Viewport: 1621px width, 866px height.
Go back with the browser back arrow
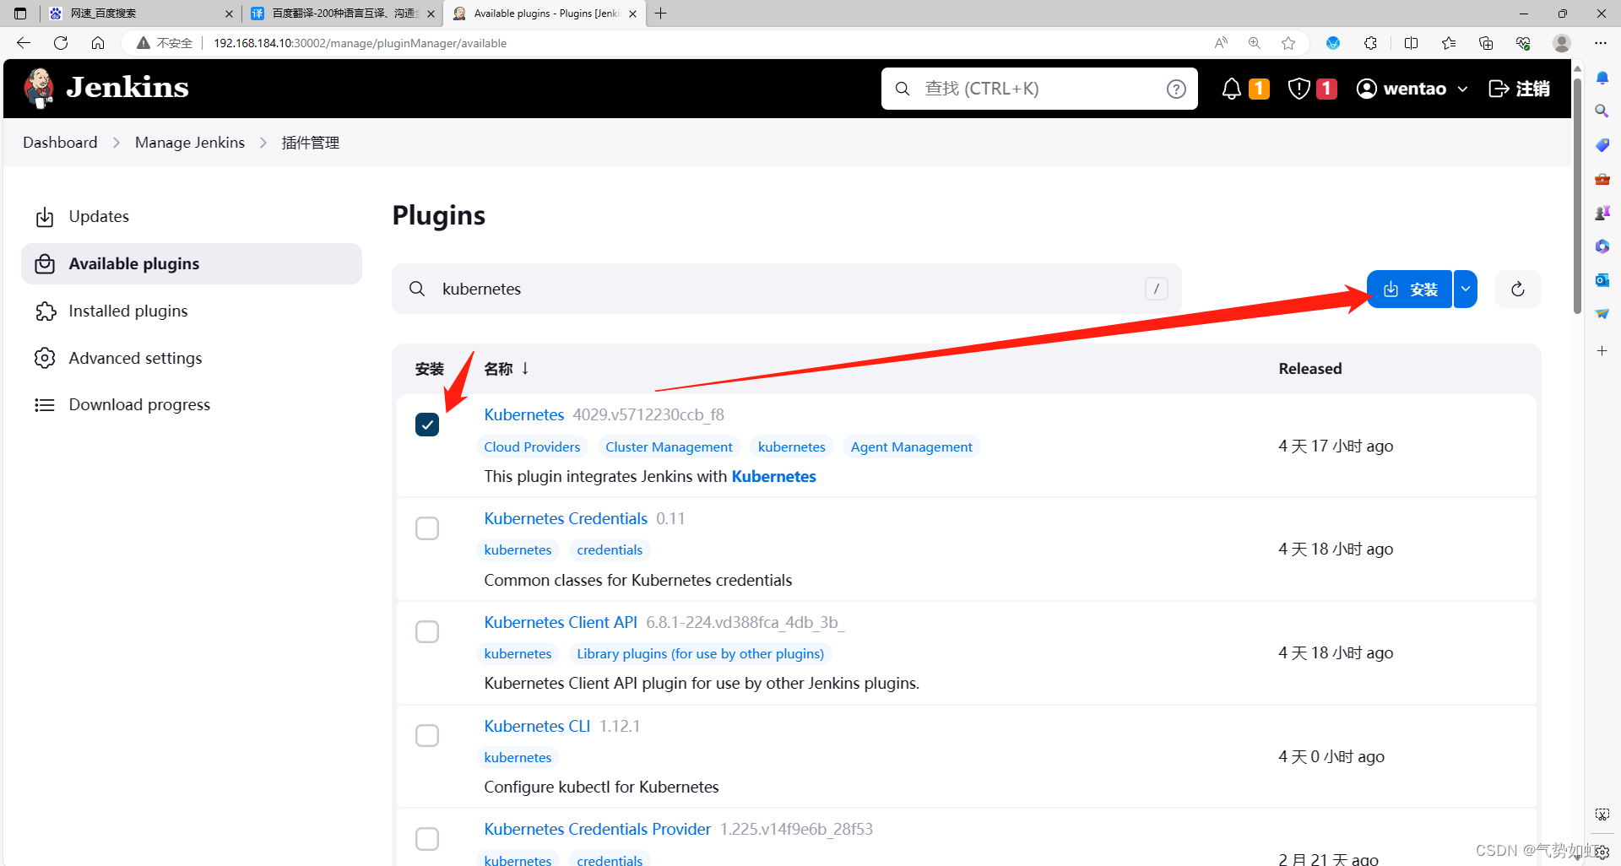(x=24, y=43)
